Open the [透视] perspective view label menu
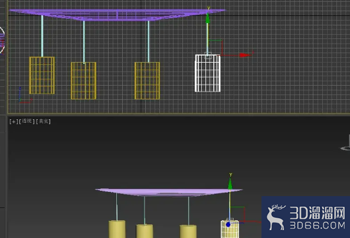 point(27,121)
